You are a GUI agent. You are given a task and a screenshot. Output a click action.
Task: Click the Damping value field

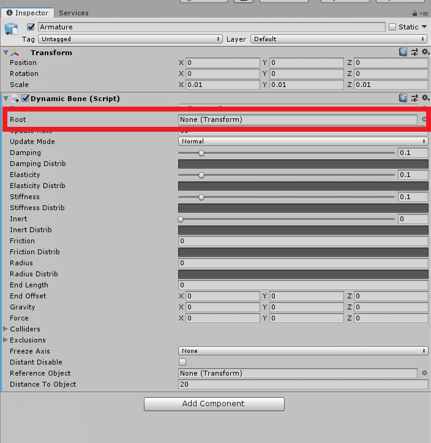[x=413, y=153]
